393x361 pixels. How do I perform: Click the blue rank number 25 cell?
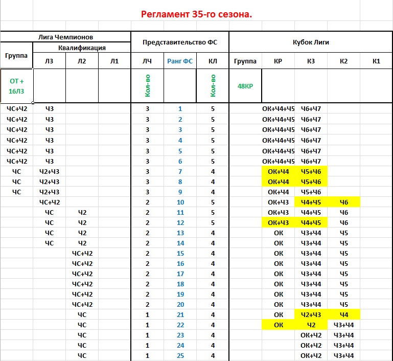coord(180,355)
